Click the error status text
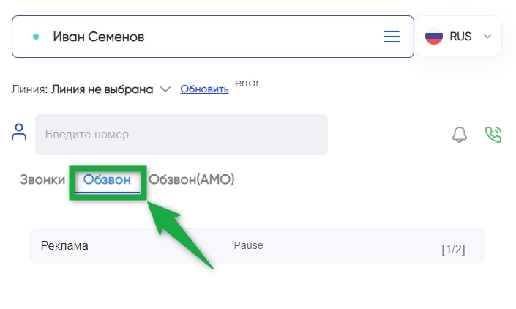The image size is (516, 309). pos(247,83)
